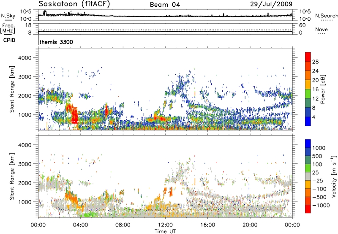Viewport: 338px width, 234px height.
Task: Click the 24 label on Power colorbar
Action: (315, 71)
